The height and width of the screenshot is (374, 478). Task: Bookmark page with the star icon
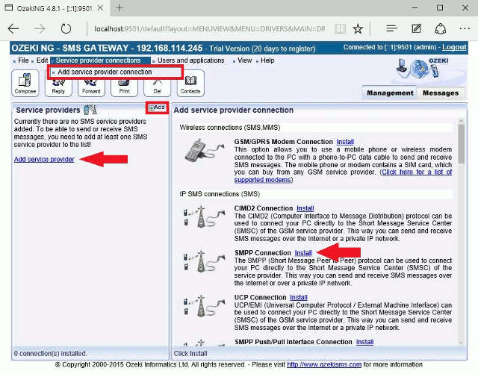click(358, 29)
